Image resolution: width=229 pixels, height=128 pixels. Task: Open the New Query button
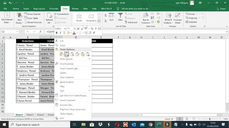(x=19, y=18)
